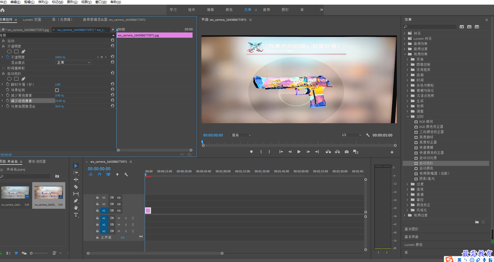Click the Effects panel search field
This screenshot has width=494, height=262.
(x=430, y=27)
